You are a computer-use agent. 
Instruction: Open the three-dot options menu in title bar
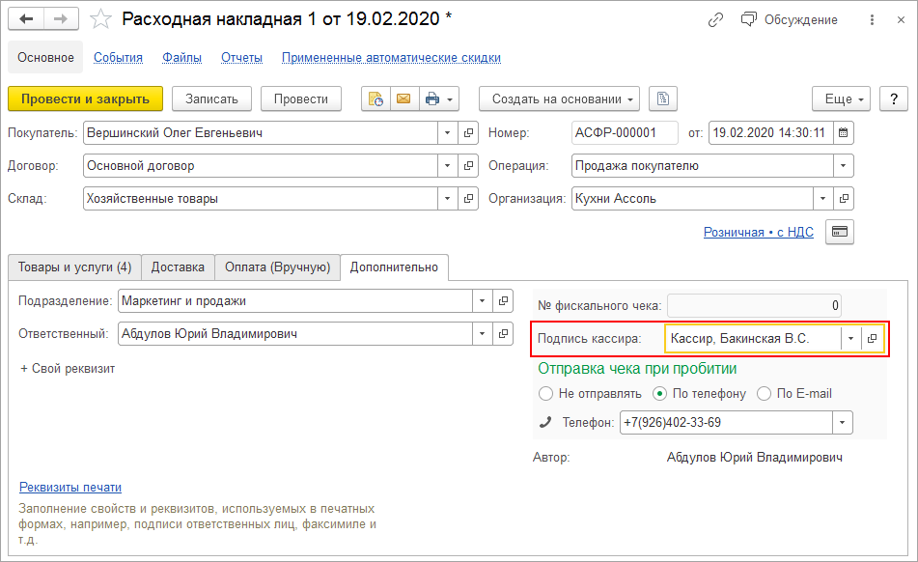(x=872, y=20)
